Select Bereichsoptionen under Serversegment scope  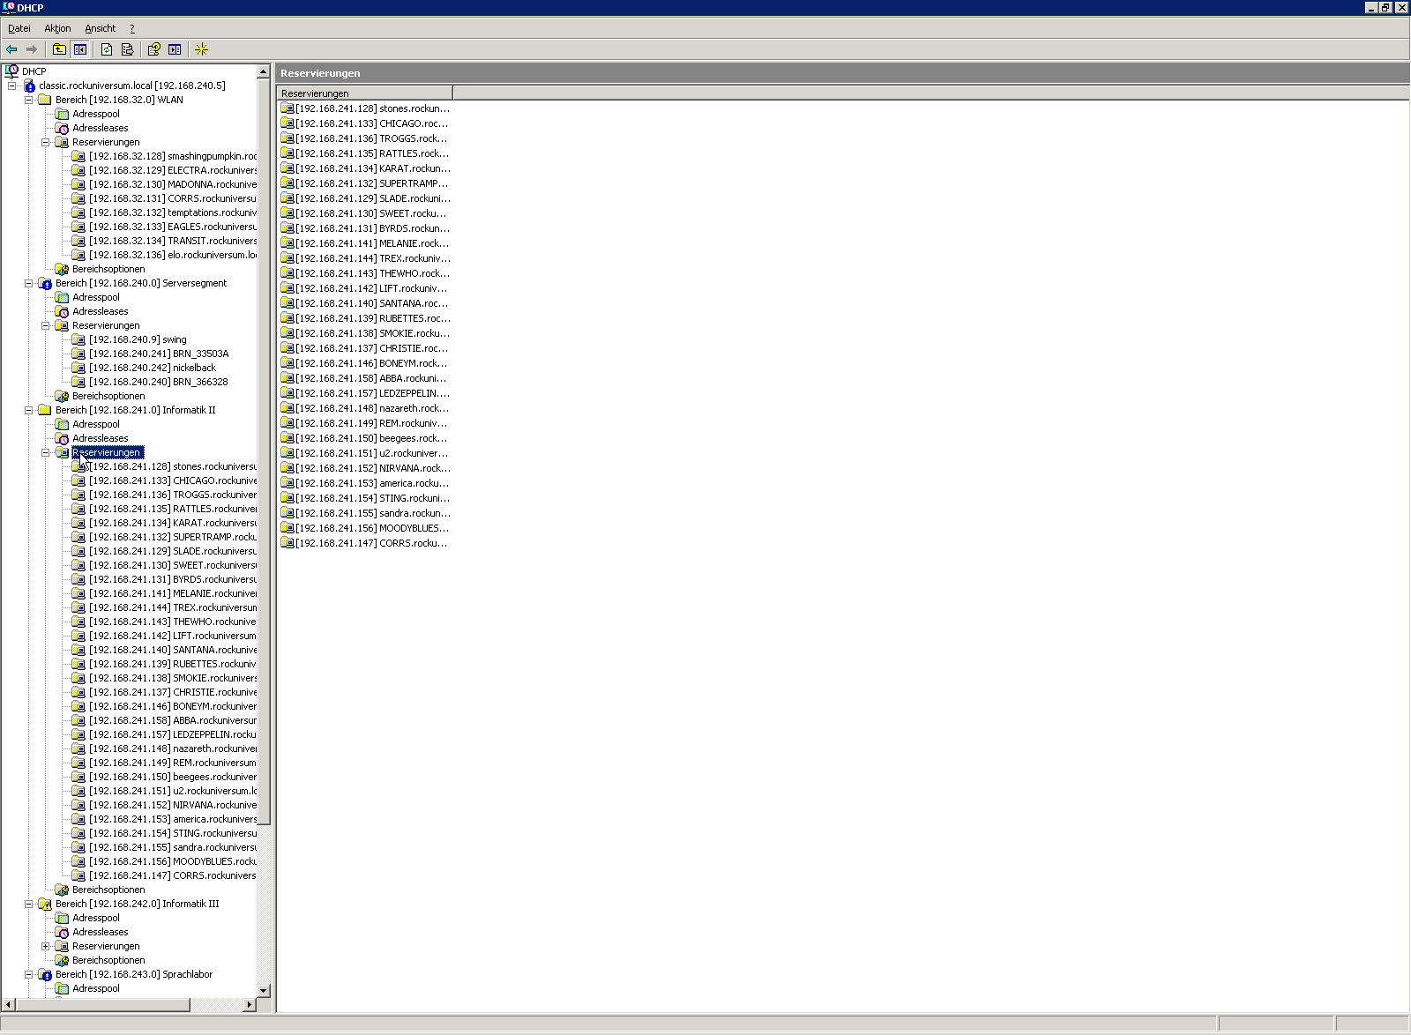pyautogui.click(x=108, y=396)
